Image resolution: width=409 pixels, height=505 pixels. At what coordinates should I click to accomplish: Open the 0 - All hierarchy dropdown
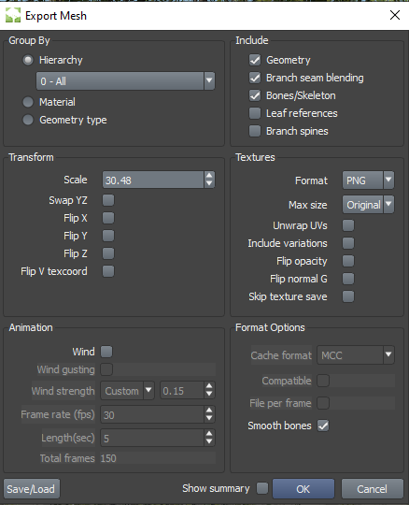[x=125, y=80]
